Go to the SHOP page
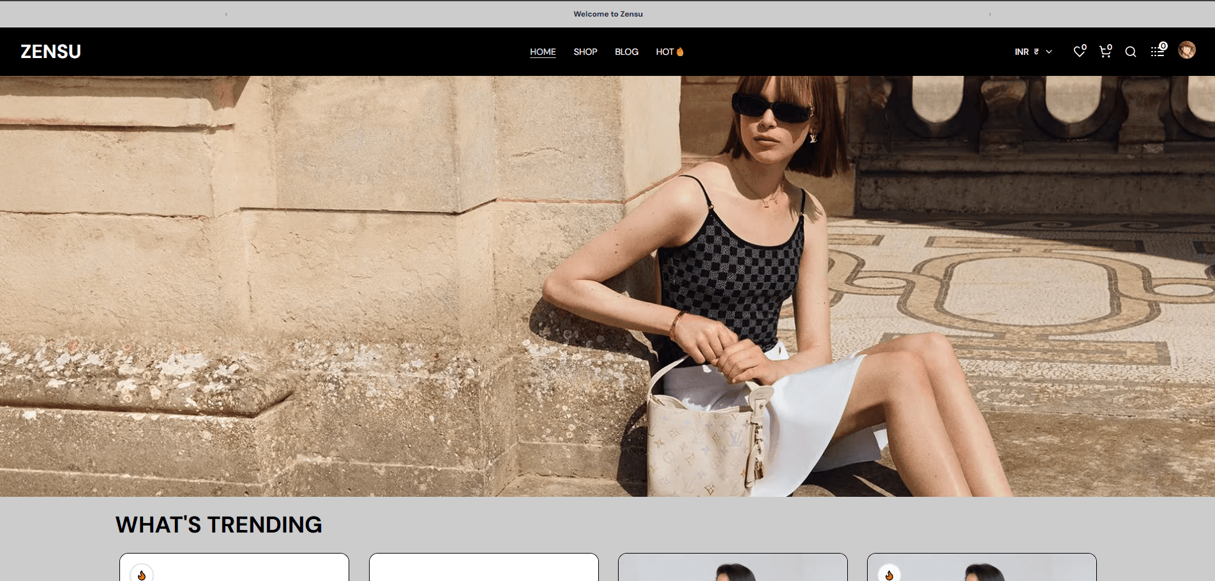This screenshot has height=581, width=1215. tap(585, 52)
